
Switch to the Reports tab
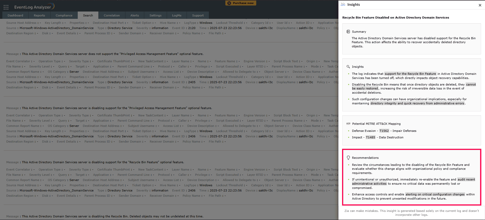(40, 15)
